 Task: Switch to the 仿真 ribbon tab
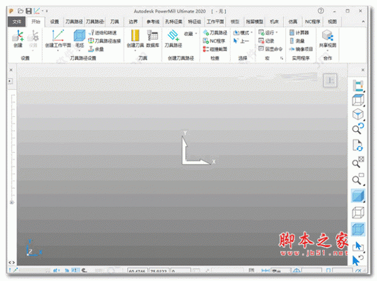tap(293, 21)
